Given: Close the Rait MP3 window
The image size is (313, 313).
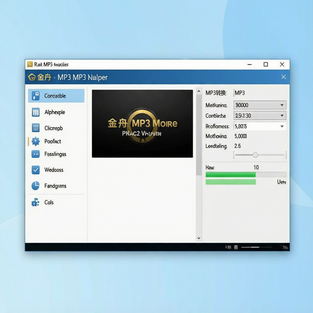Looking at the screenshot, I should pyautogui.click(x=282, y=64).
